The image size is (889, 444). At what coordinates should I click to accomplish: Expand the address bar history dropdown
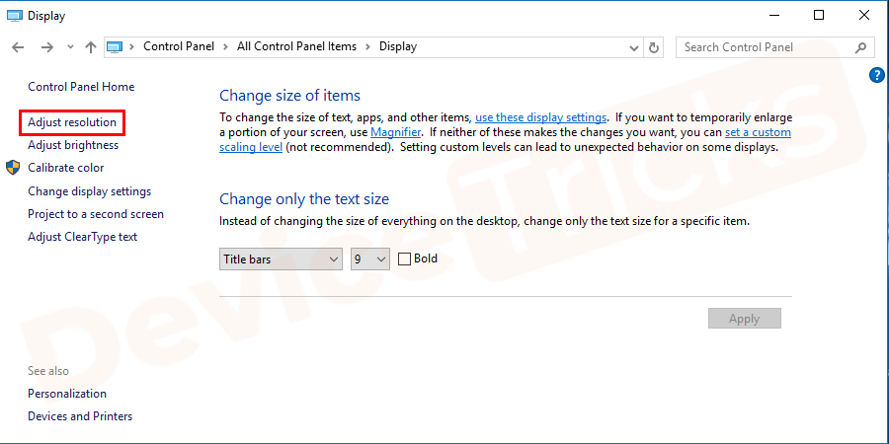pos(634,47)
